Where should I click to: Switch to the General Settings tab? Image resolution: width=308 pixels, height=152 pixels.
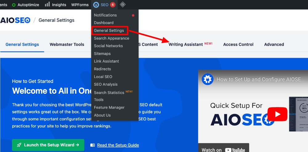22,45
